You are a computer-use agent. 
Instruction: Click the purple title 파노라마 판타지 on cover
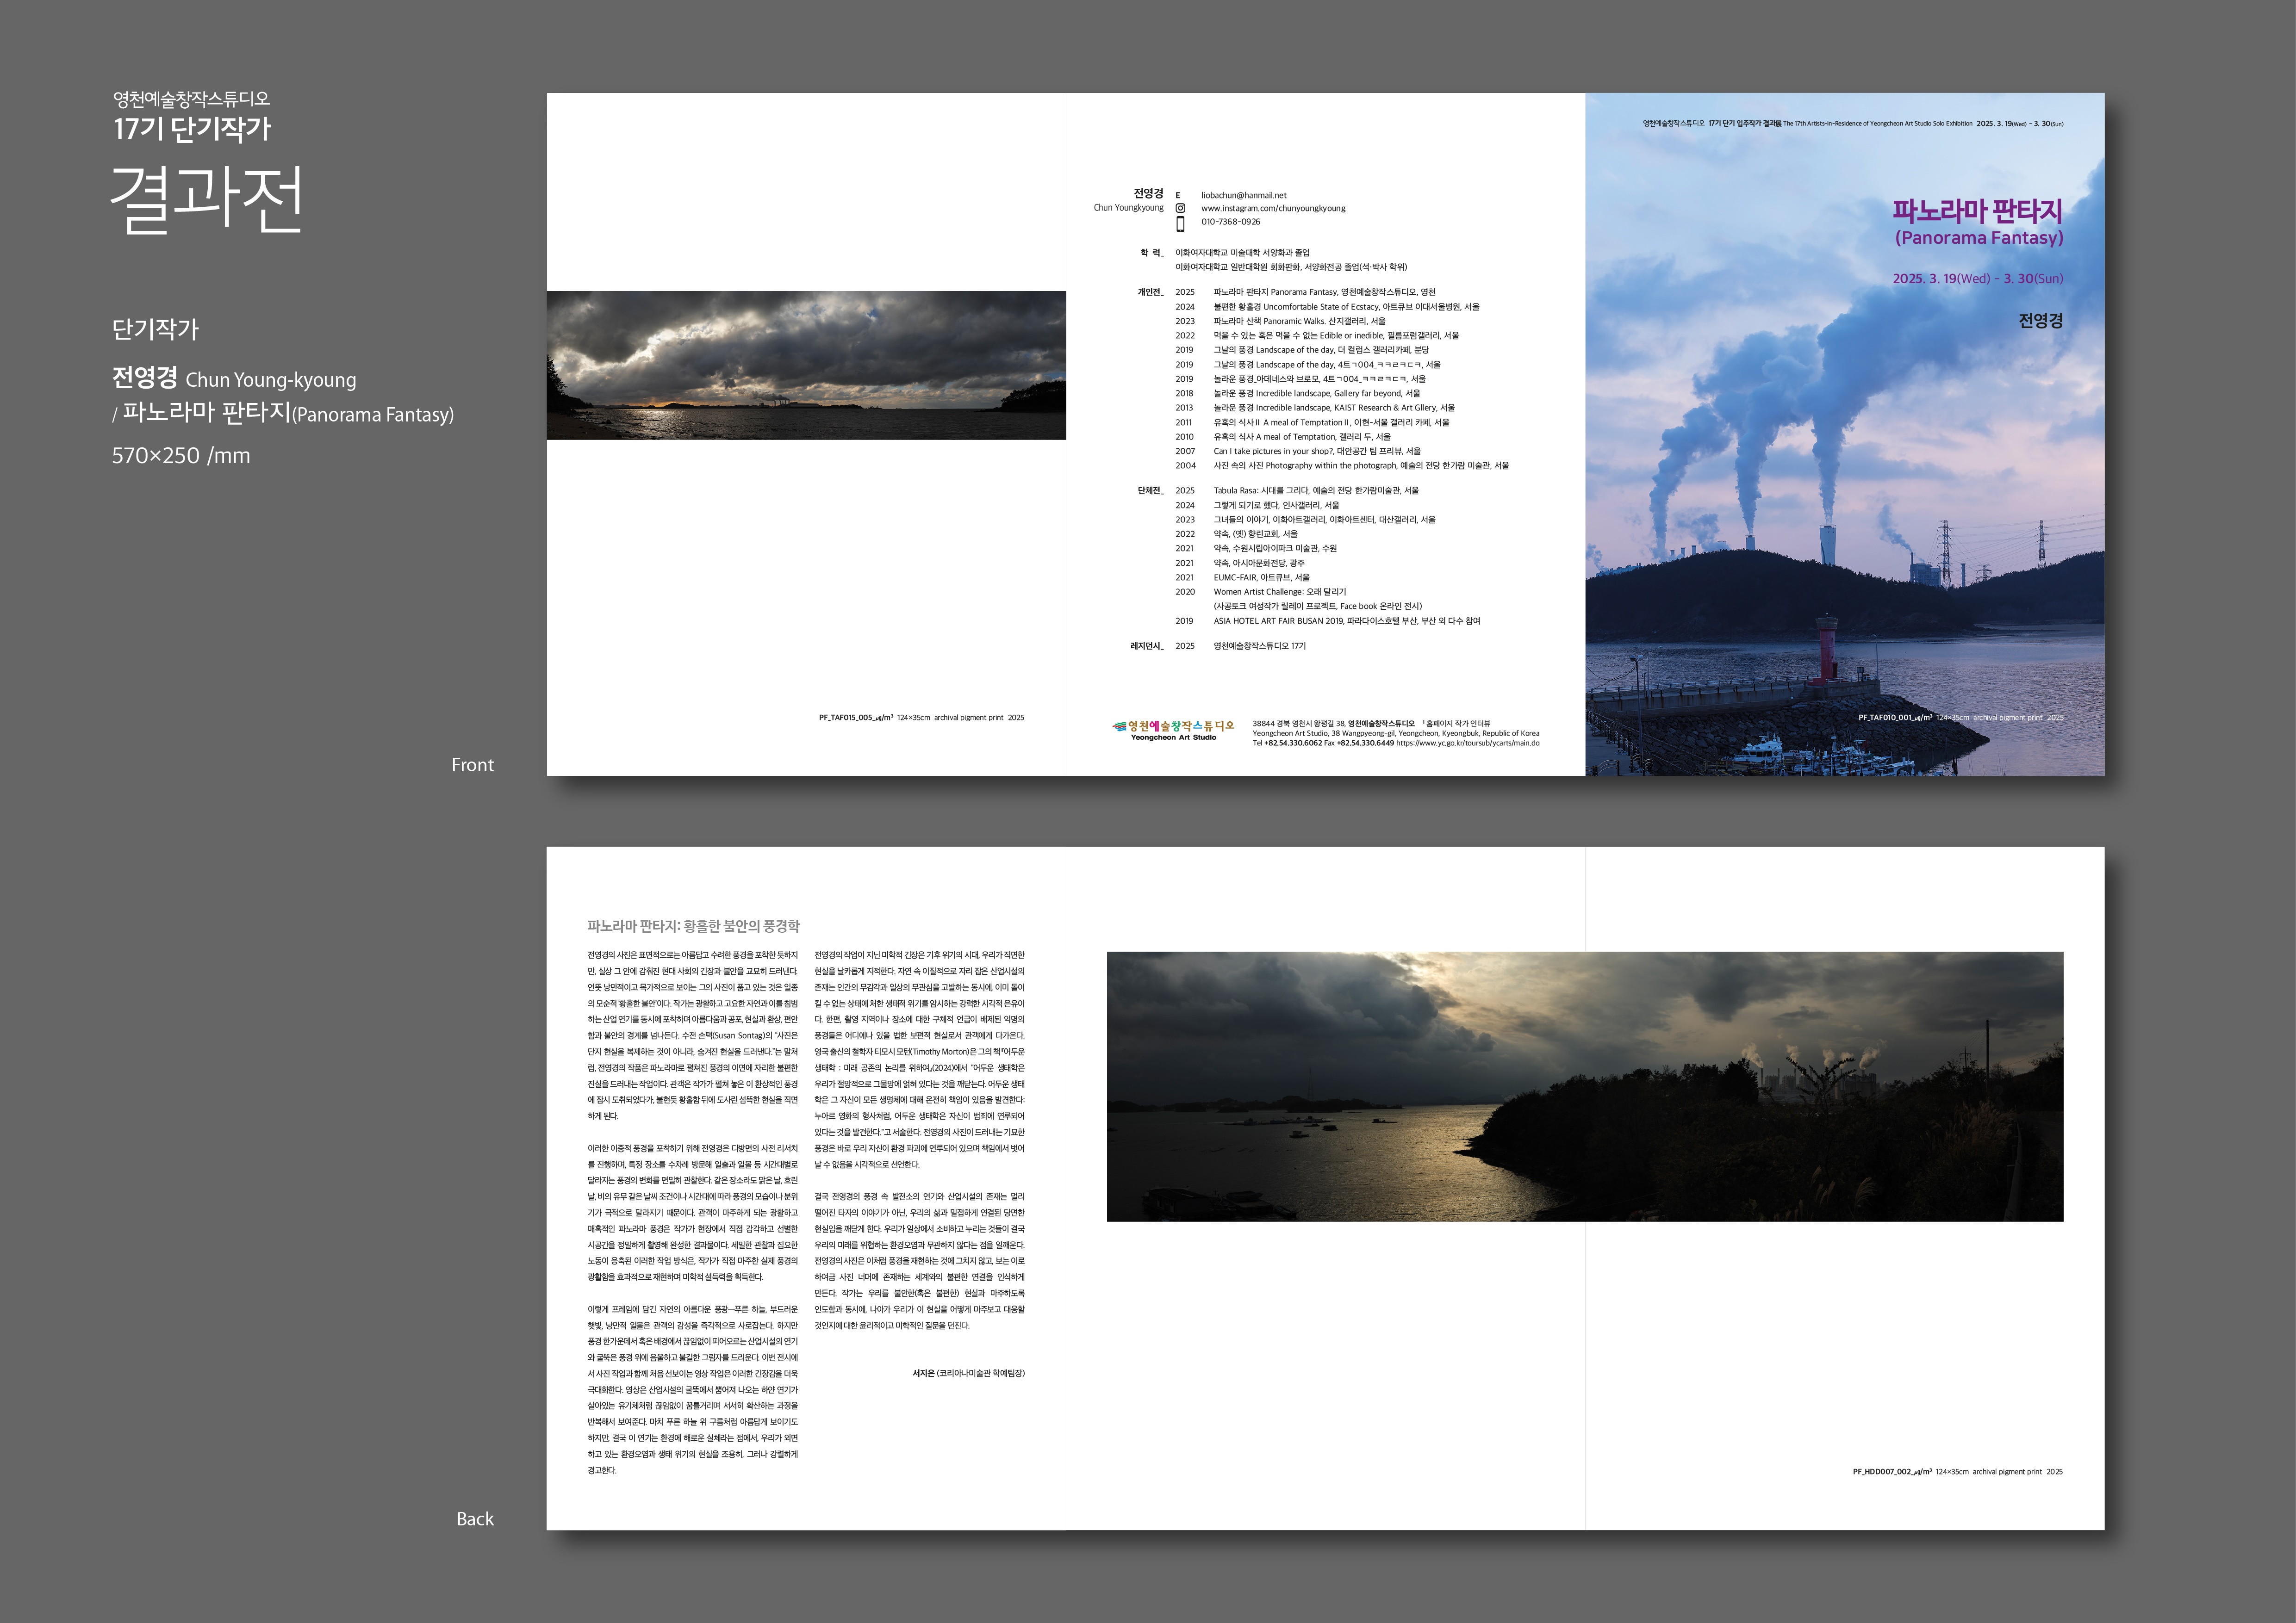pos(1976,211)
